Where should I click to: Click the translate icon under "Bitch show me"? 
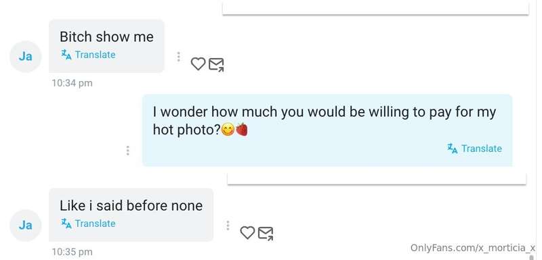(66, 55)
